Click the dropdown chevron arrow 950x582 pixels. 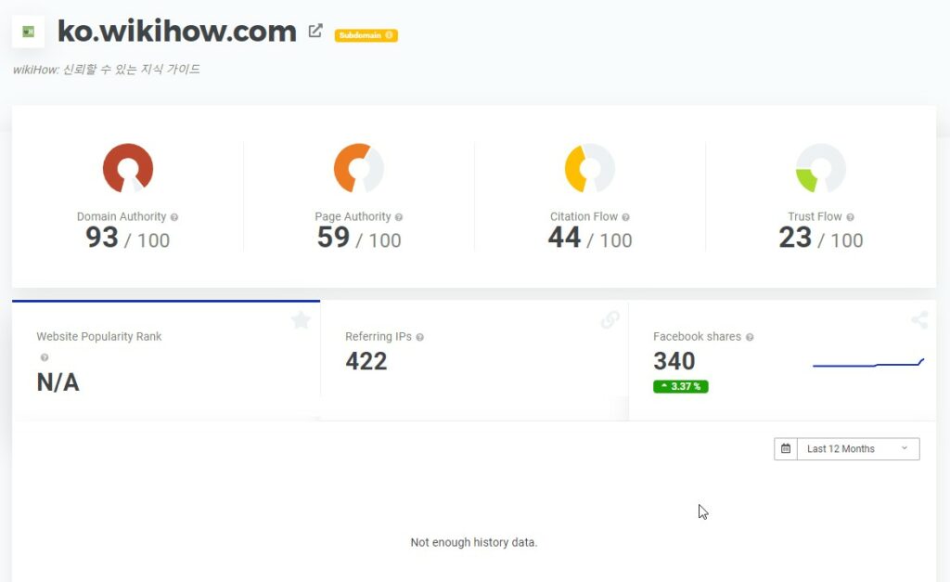coord(905,448)
